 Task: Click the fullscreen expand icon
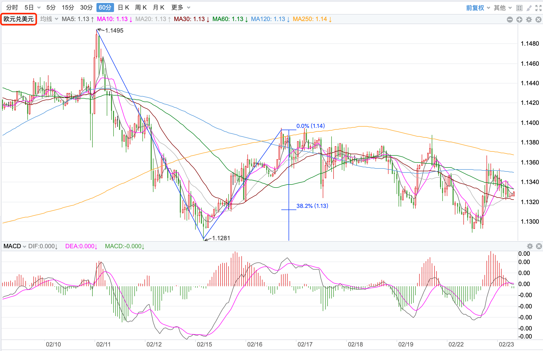[538, 8]
